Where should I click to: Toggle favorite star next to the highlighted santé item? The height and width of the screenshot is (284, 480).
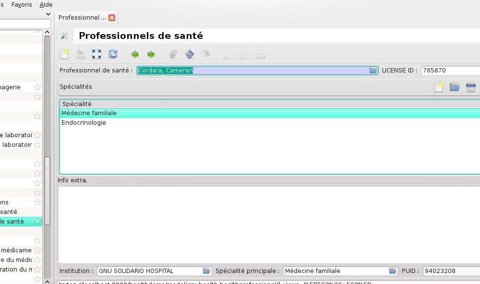(37, 222)
